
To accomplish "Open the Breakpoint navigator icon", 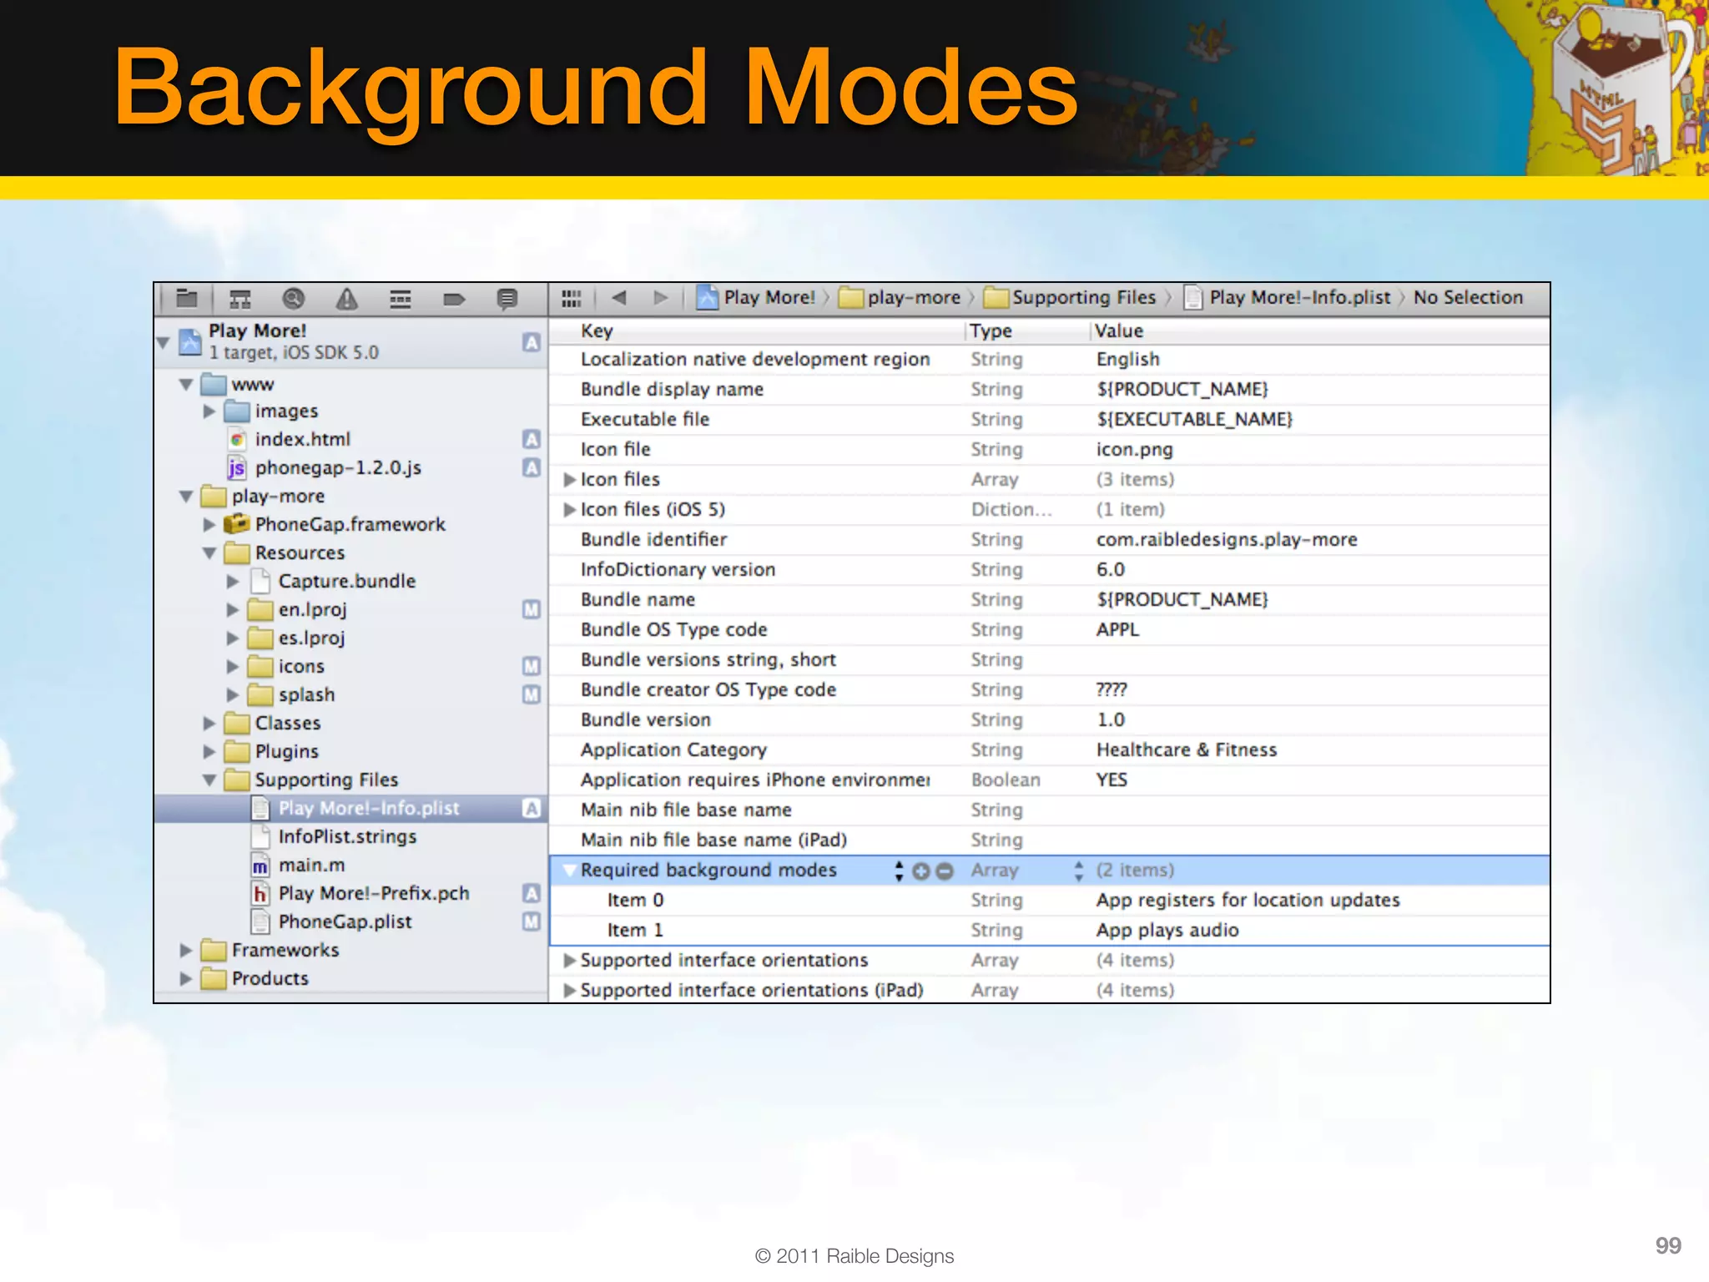I will pos(454,299).
